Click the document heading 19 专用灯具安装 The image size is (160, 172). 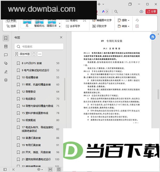pyautogui.click(x=111, y=41)
